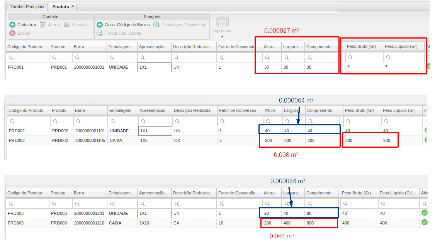Click the Ativ column search filter in PRD003 grid
435x243 pixels.
[424, 204]
